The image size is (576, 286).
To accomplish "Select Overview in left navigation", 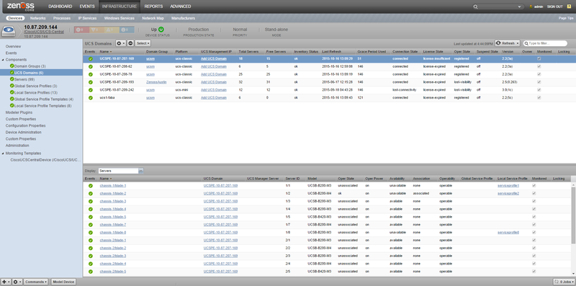I will tap(13, 47).
